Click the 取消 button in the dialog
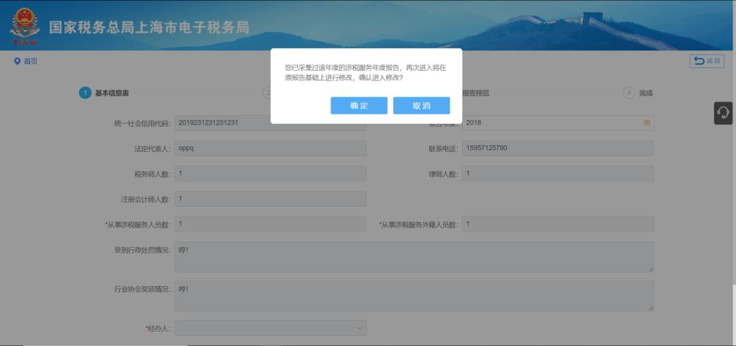 click(x=421, y=106)
